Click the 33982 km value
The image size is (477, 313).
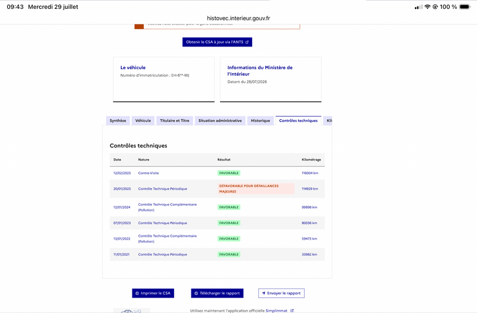[309, 255]
